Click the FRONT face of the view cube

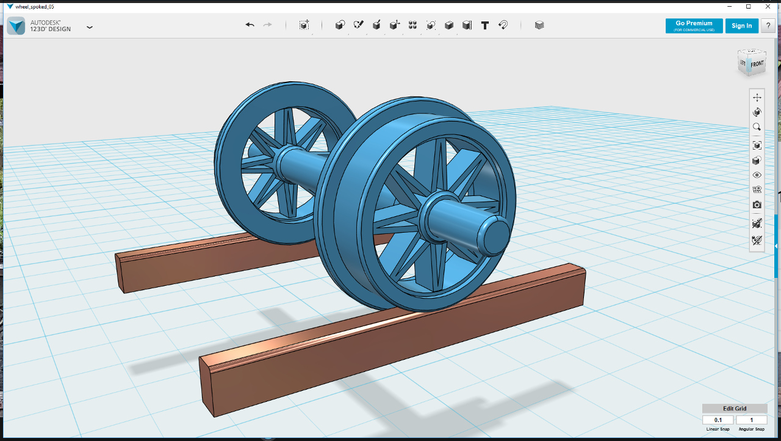757,64
